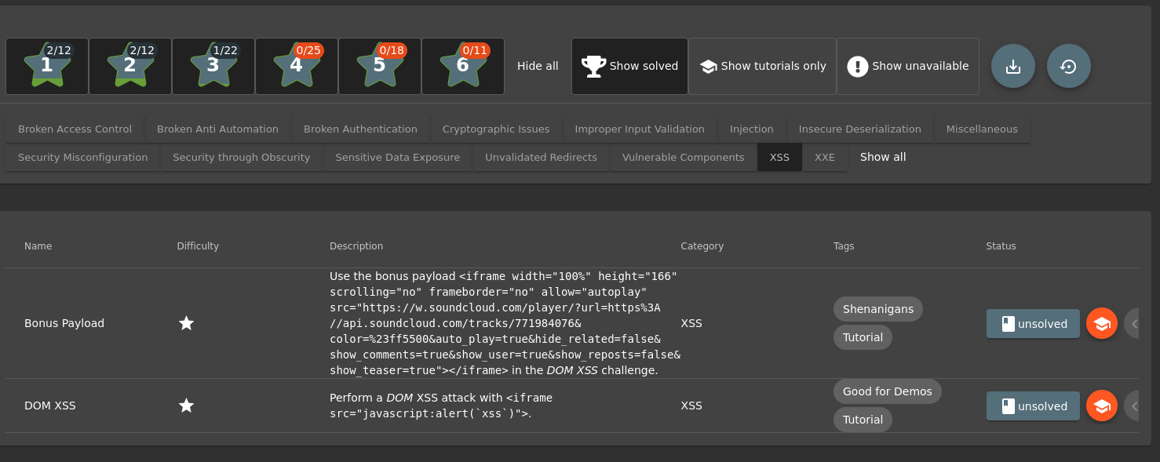Sort table by Category column header

click(702, 246)
